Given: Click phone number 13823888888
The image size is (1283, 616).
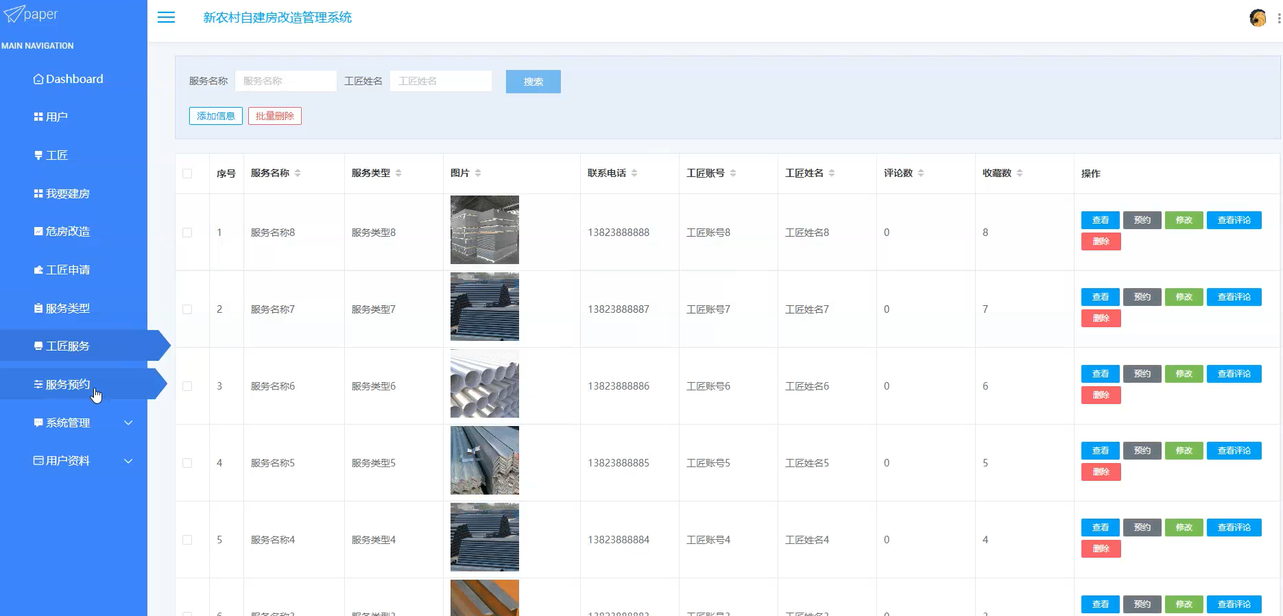Looking at the screenshot, I should tap(619, 233).
